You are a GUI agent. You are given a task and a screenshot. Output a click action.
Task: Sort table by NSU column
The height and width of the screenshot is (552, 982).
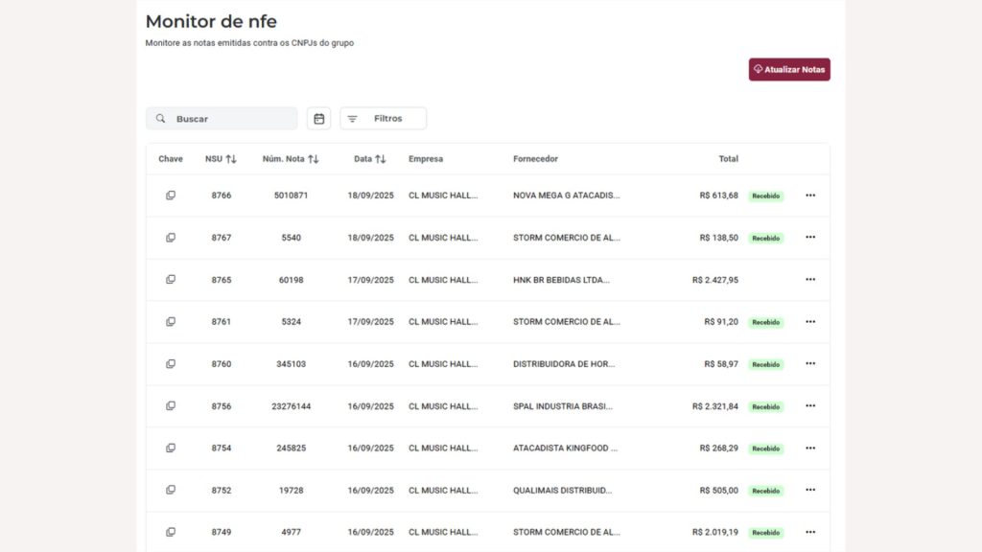(221, 159)
